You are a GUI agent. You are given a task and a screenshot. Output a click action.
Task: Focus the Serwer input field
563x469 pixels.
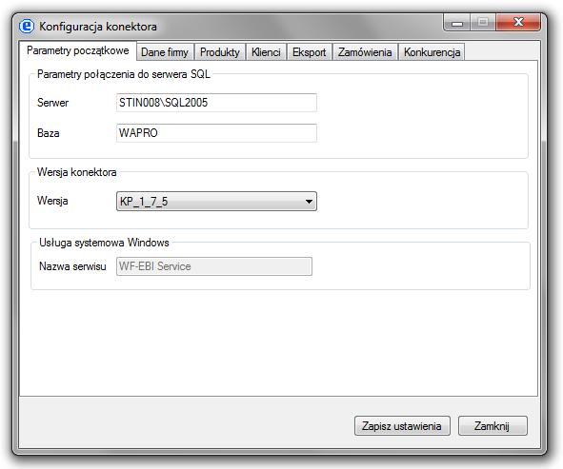[216, 103]
